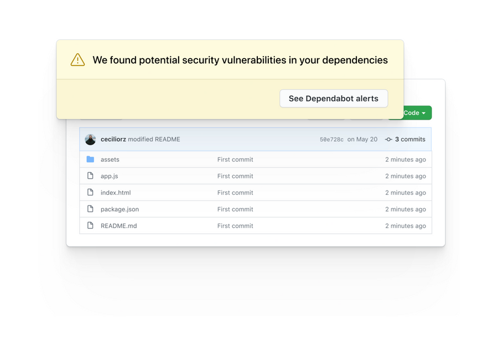Screen dimensions: 498x355
Task: Click the See Dependabot alerts button
Action: 334,98
